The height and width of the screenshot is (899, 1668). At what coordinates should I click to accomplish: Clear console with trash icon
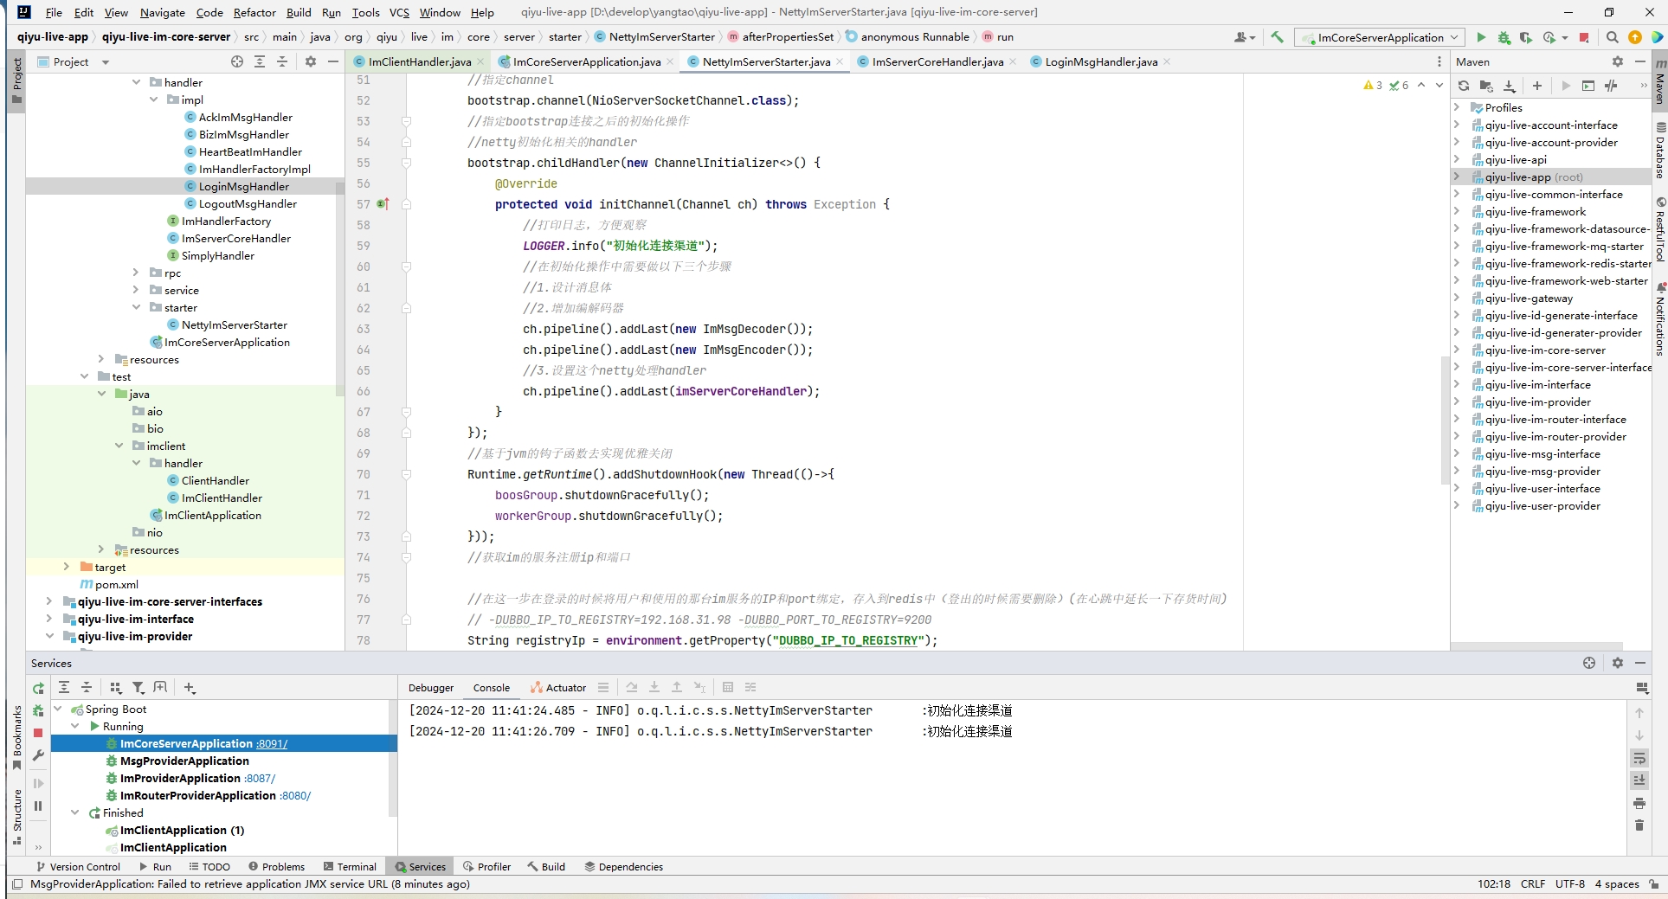tap(1639, 825)
